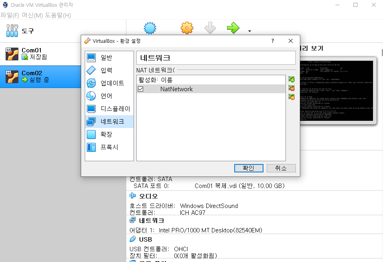The image size is (383, 262).
Task: Open the 도움말(H) menu
Action: 58,15
